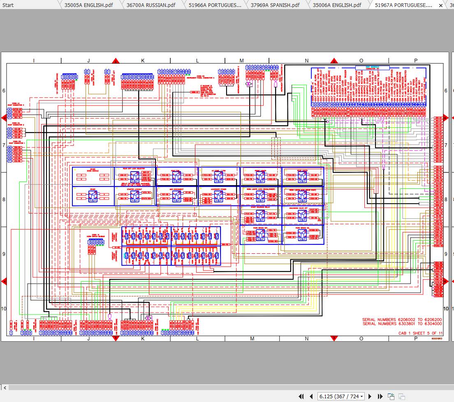The height and width of the screenshot is (402, 454).
Task: Jump to the last page
Action: 380,396
